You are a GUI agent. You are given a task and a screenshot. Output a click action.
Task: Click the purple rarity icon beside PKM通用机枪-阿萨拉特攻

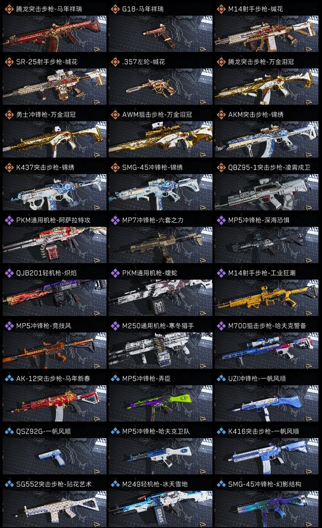9,220
